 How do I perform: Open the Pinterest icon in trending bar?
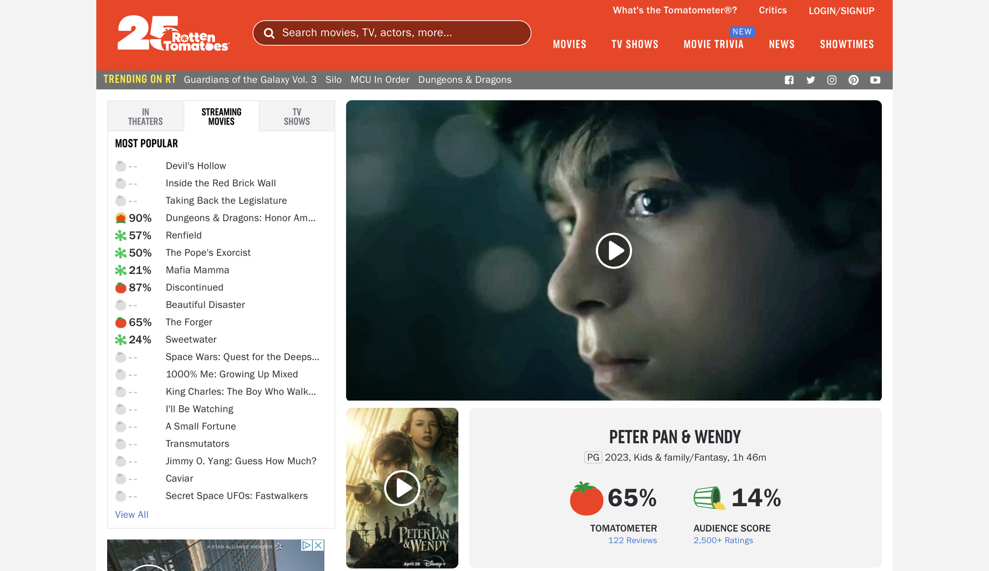tap(854, 80)
